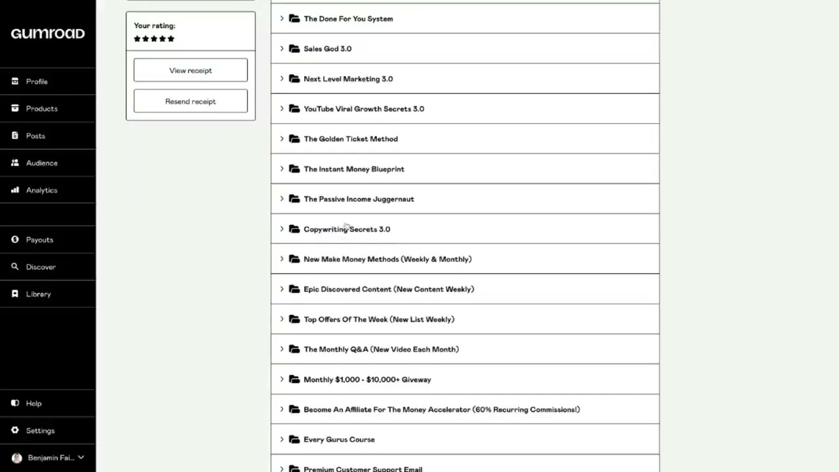Image resolution: width=839 pixels, height=472 pixels.
Task: Click the Benjamin Fai... account name
Action: click(51, 458)
